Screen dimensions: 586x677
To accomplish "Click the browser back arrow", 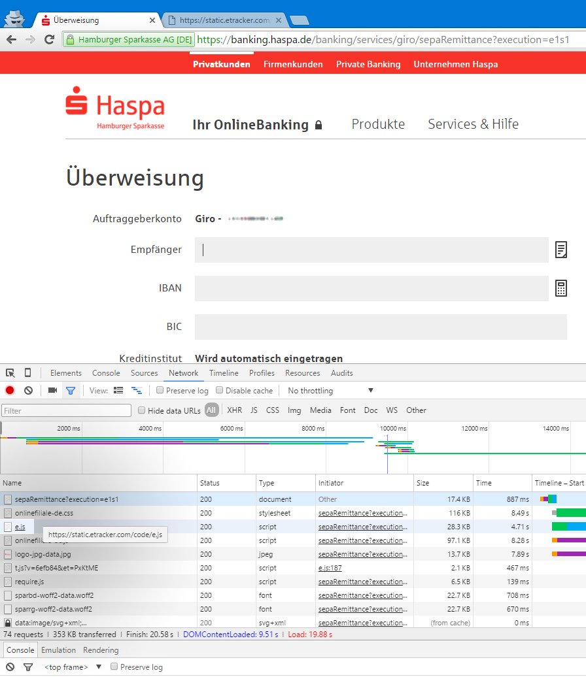I will [x=12, y=40].
